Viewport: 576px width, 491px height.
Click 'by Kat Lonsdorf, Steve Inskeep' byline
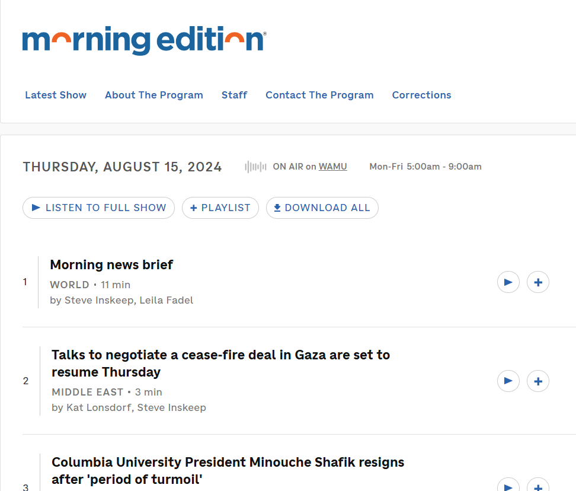pyautogui.click(x=129, y=407)
